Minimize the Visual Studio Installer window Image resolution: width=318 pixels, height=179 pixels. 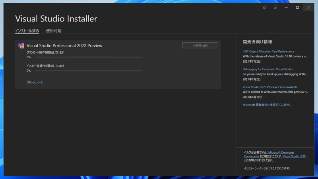[286, 8]
